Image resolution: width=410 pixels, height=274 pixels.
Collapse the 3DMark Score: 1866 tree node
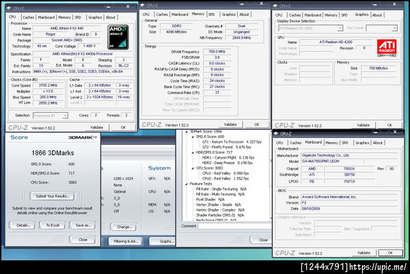187,131
